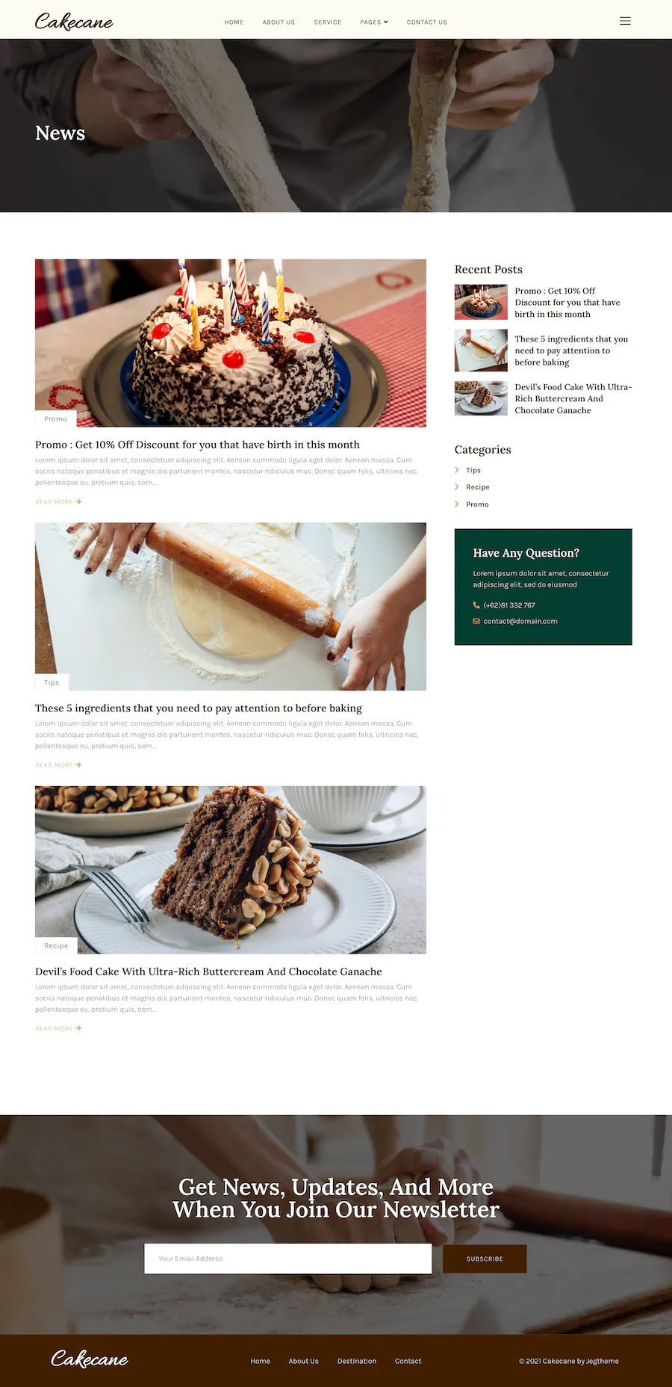
Task: Open Contact Us in the top navigation
Action: point(427,22)
